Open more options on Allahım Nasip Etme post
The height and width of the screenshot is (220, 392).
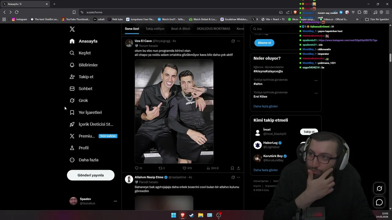coord(239,177)
